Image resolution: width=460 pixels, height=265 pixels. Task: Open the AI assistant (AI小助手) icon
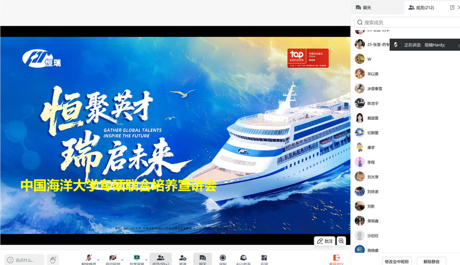[x=244, y=259]
